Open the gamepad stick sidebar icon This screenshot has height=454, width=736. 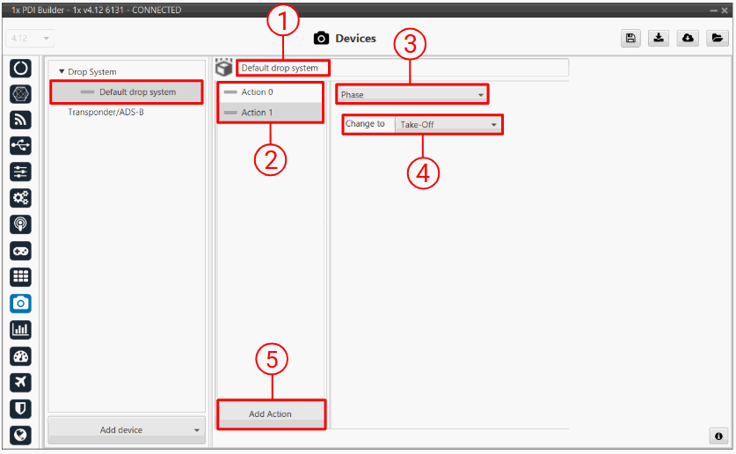[x=20, y=251]
